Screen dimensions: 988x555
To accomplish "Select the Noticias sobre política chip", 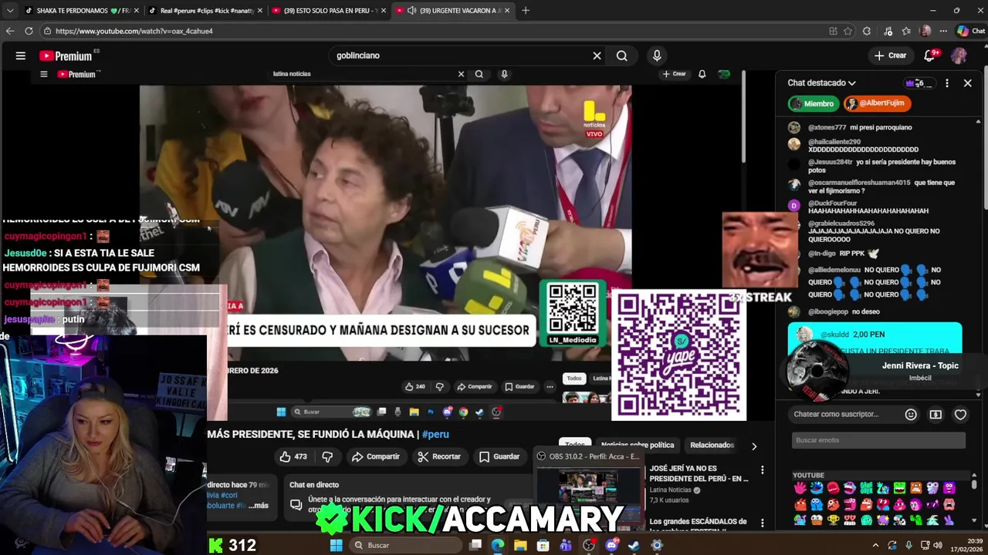I will tap(637, 445).
